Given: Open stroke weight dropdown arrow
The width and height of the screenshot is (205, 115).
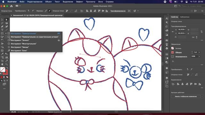Looking at the screenshot, I should (x=199, y=52).
